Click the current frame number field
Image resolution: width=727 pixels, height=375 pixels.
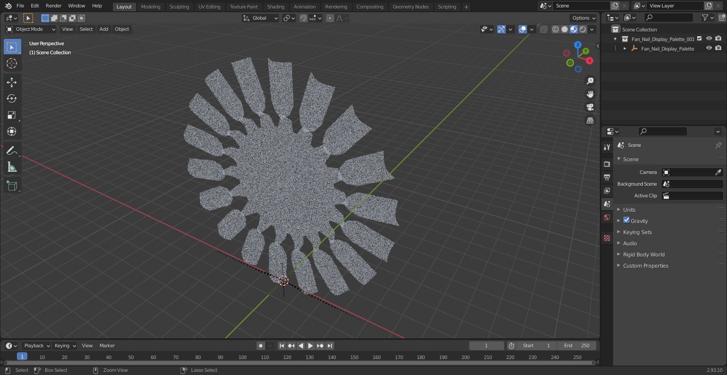[x=486, y=346]
